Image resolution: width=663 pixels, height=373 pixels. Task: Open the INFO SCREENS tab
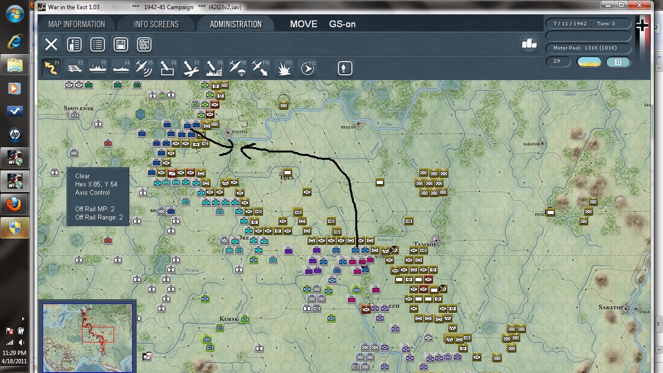click(156, 24)
